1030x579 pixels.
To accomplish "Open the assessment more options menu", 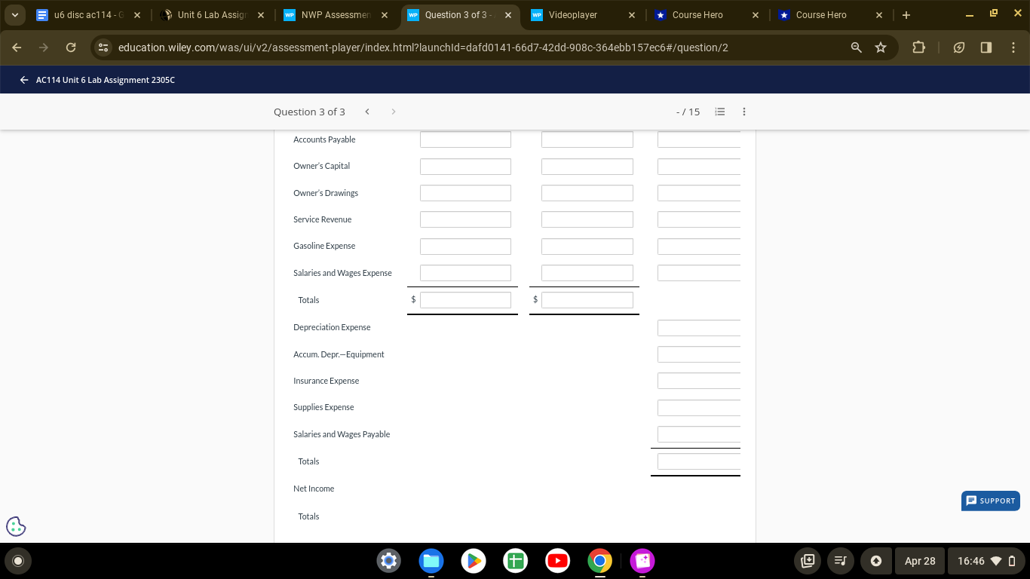I will pyautogui.click(x=744, y=112).
